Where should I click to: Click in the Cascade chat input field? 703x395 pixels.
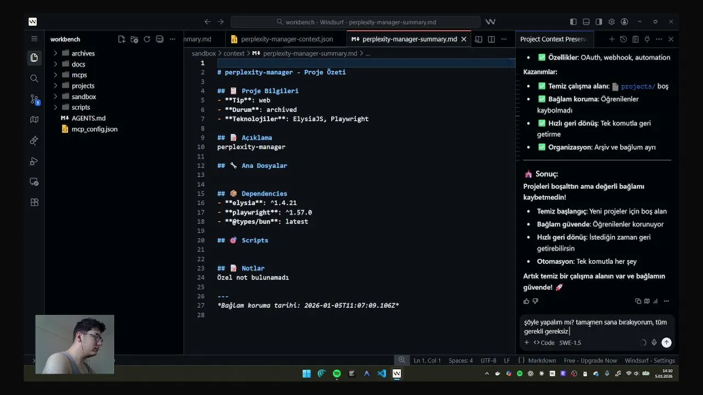coord(595,326)
